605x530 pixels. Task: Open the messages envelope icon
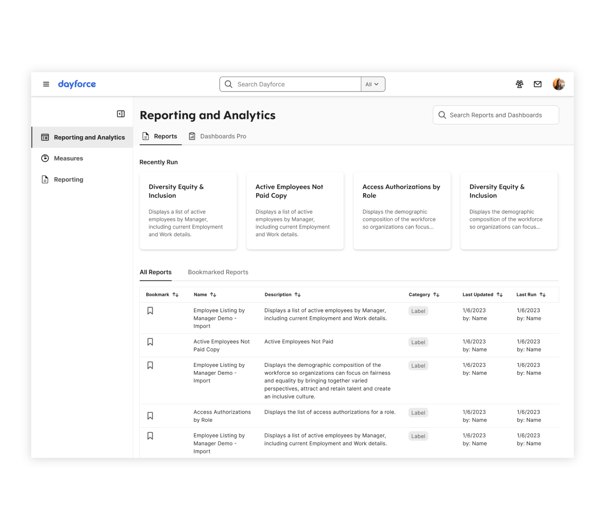[537, 84]
